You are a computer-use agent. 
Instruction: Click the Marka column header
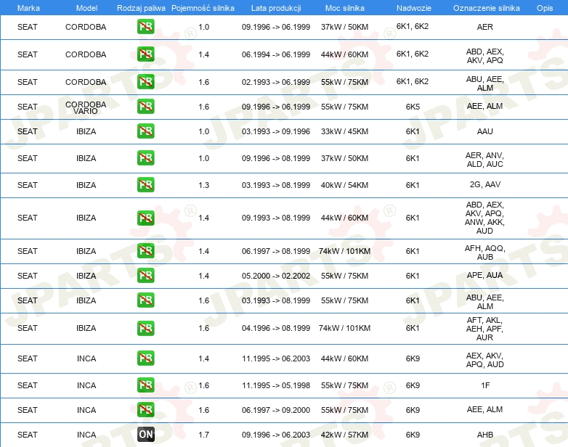[28, 8]
